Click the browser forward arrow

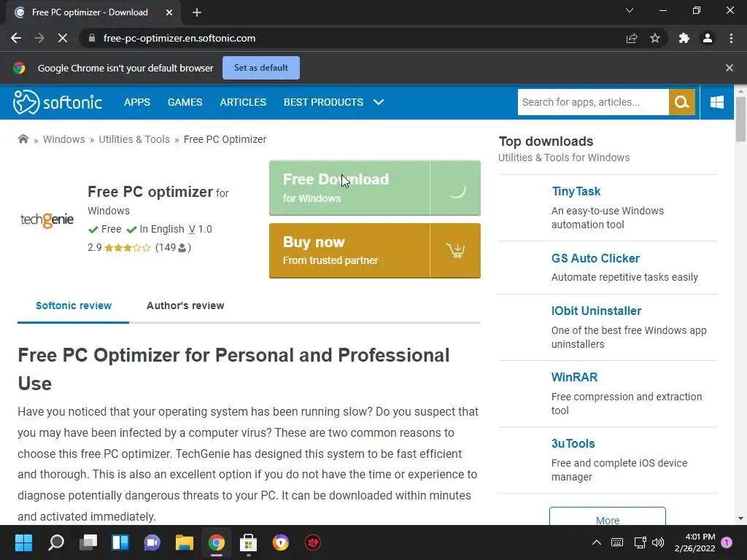point(39,38)
